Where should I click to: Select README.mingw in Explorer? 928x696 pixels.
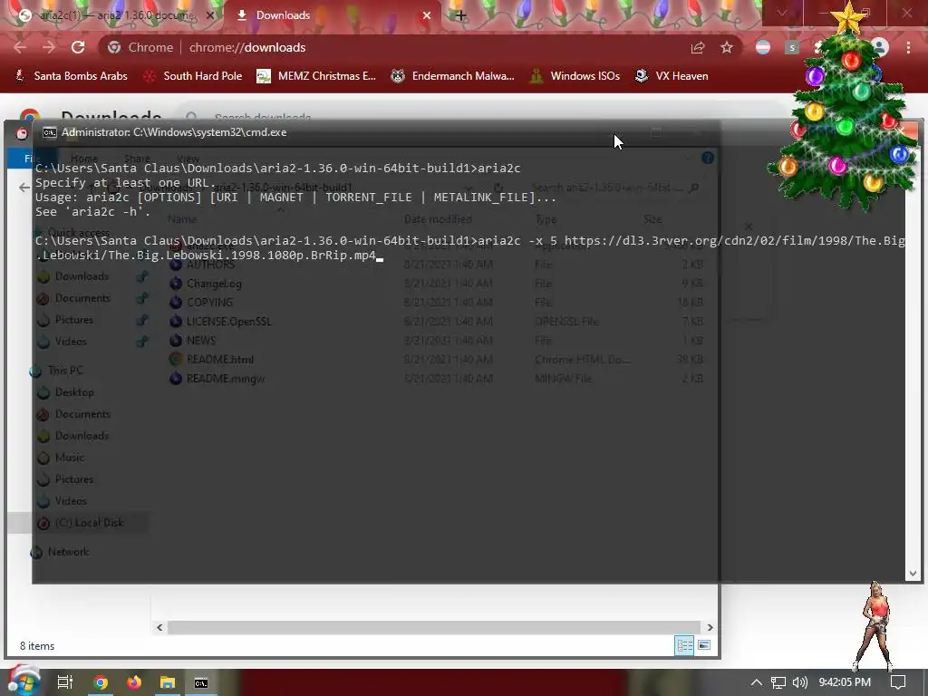coord(226,378)
